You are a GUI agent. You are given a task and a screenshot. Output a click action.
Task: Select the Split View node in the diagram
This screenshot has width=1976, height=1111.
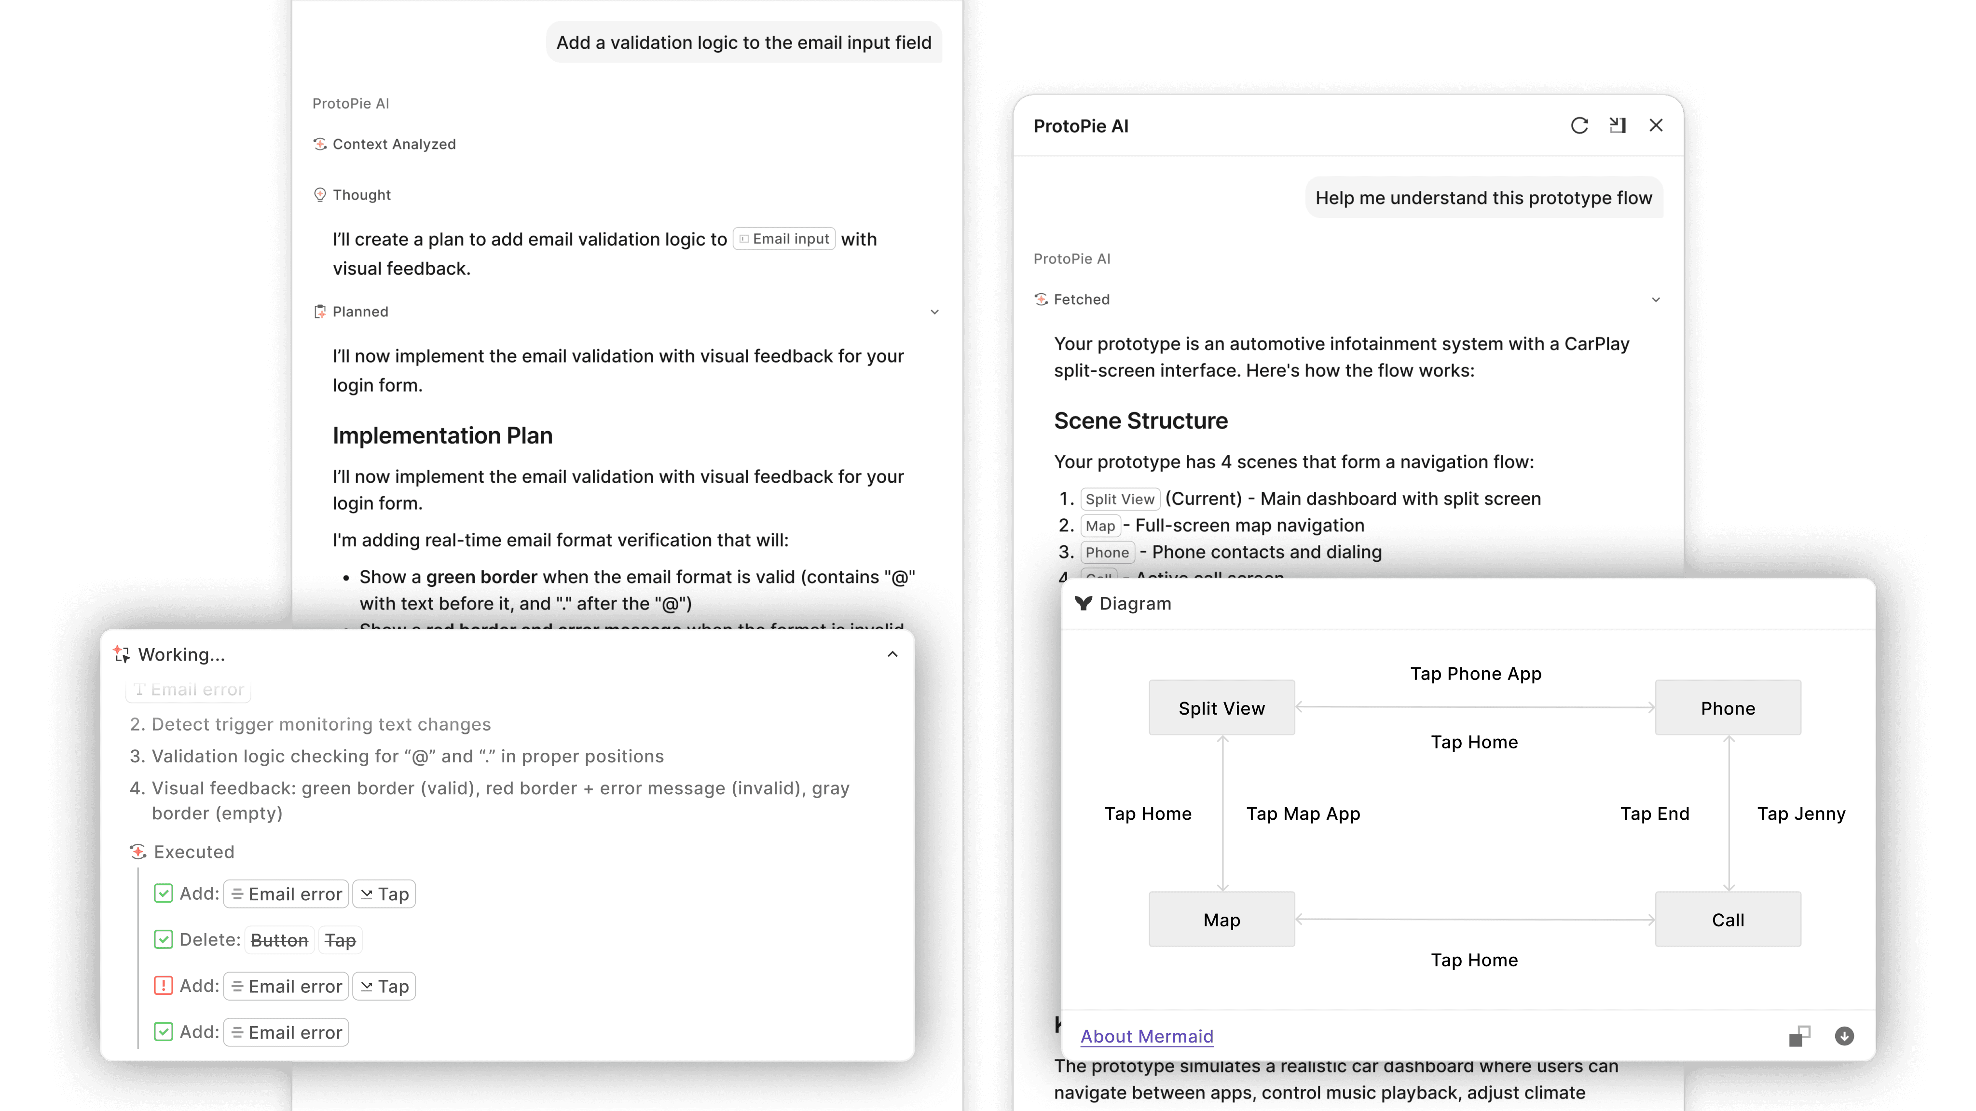[x=1222, y=708]
